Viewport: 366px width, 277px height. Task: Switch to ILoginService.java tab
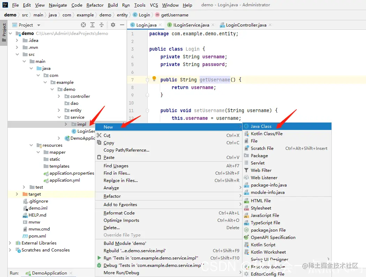click(191, 25)
